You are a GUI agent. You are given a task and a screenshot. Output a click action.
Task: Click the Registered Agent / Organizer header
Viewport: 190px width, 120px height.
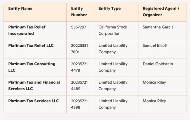pos(161,12)
